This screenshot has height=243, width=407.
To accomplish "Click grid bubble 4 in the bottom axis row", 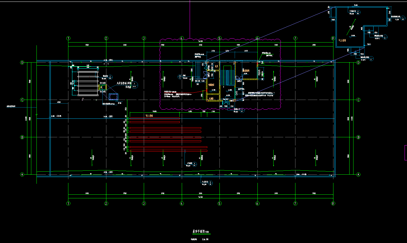I will (182, 204).
